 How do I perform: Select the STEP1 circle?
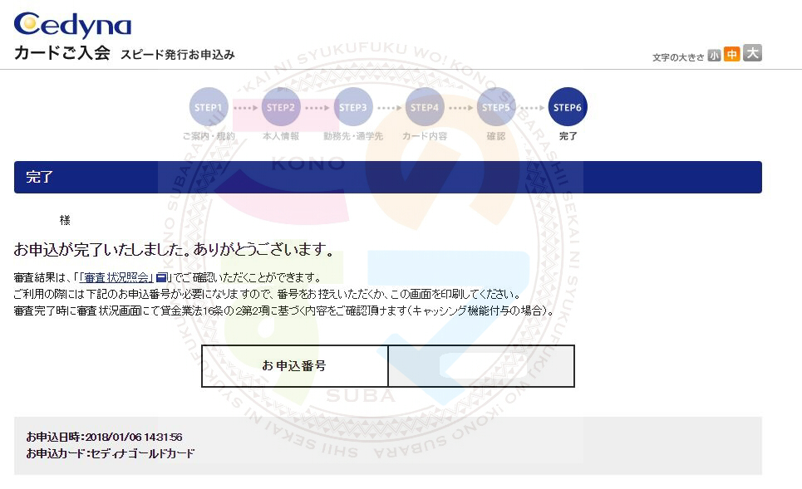pos(209,107)
